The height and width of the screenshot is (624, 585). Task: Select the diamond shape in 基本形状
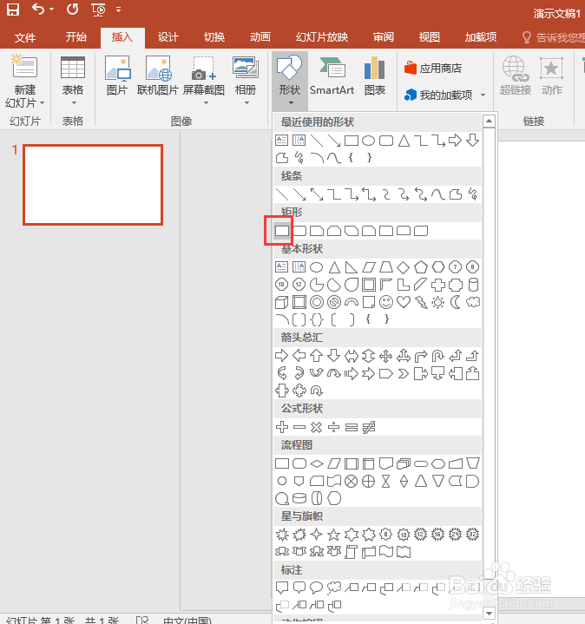(x=404, y=267)
